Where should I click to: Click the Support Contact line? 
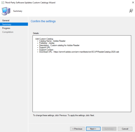point(47,50)
